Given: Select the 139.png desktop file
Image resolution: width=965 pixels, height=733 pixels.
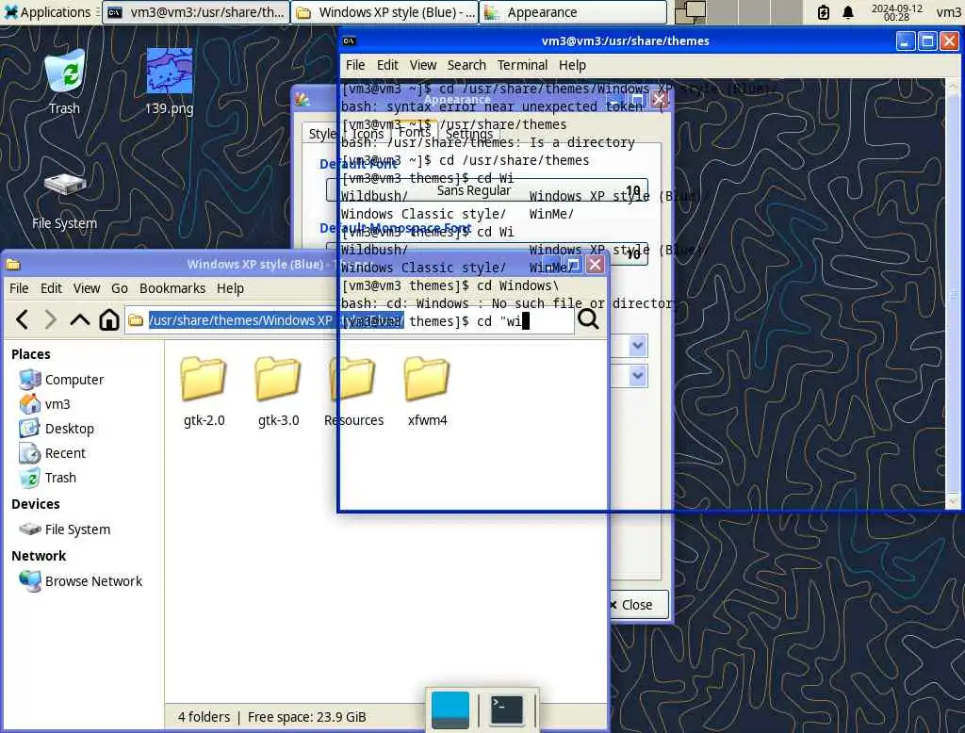Looking at the screenshot, I should 170,81.
